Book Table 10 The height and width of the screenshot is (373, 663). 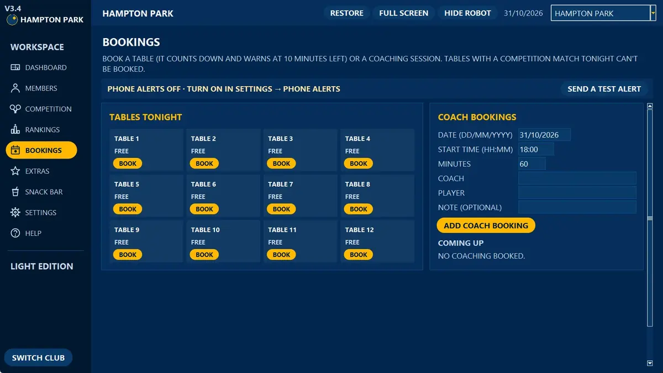(204, 255)
